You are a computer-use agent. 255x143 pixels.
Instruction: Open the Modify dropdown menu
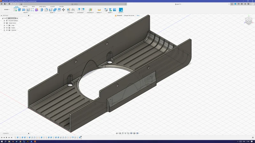(52, 13)
